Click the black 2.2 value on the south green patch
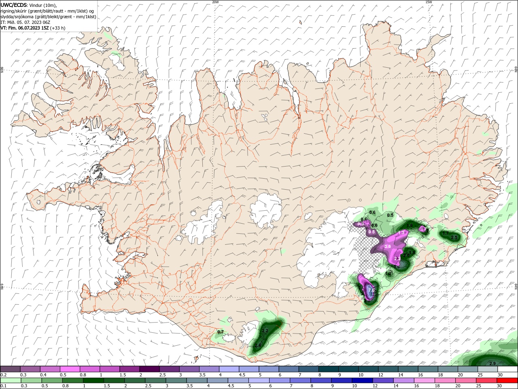Image resolution: width=518 pixels, height=389 pixels. [x=265, y=331]
